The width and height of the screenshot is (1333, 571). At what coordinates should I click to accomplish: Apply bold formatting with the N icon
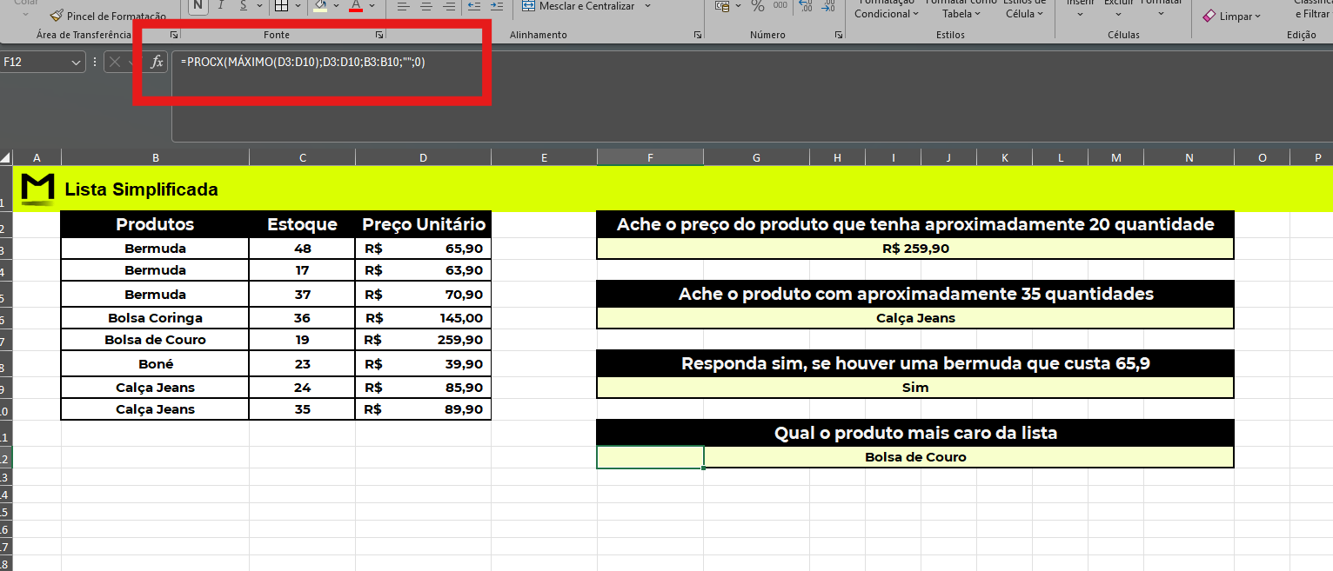[198, 6]
